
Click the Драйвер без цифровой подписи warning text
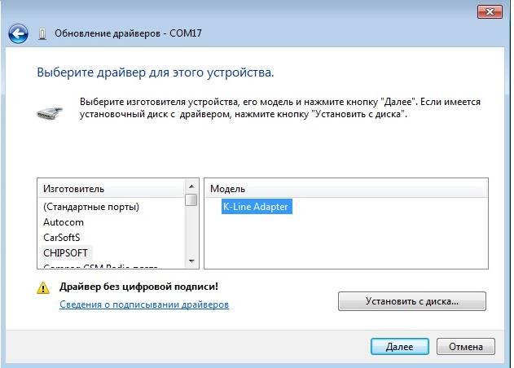[138, 287]
